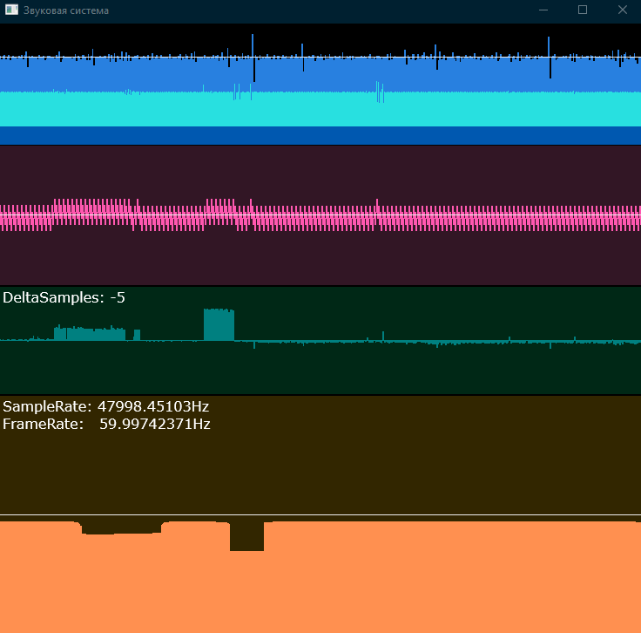Image resolution: width=641 pixels, height=633 pixels.
Task: Click the dark blue strip below cyan band
Action: [x=320, y=135]
